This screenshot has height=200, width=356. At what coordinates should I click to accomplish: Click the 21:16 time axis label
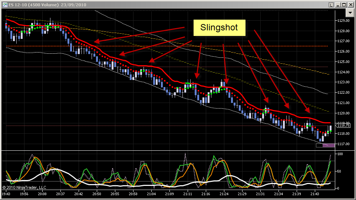206,194
